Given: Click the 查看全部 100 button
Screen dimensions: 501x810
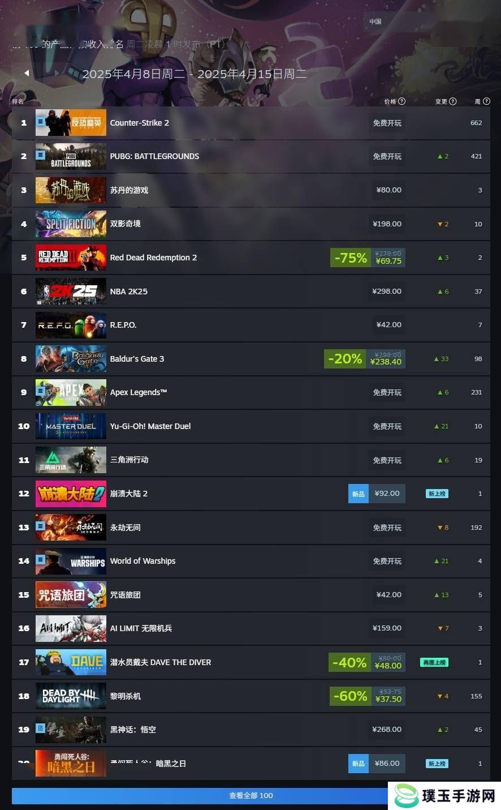Looking at the screenshot, I should 250,795.
